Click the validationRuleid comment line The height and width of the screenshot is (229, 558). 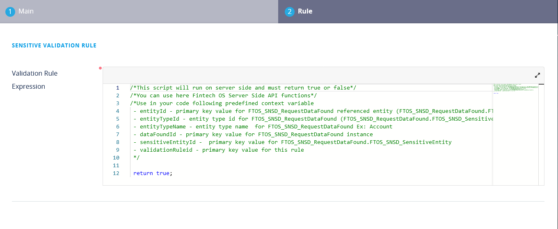pos(218,150)
